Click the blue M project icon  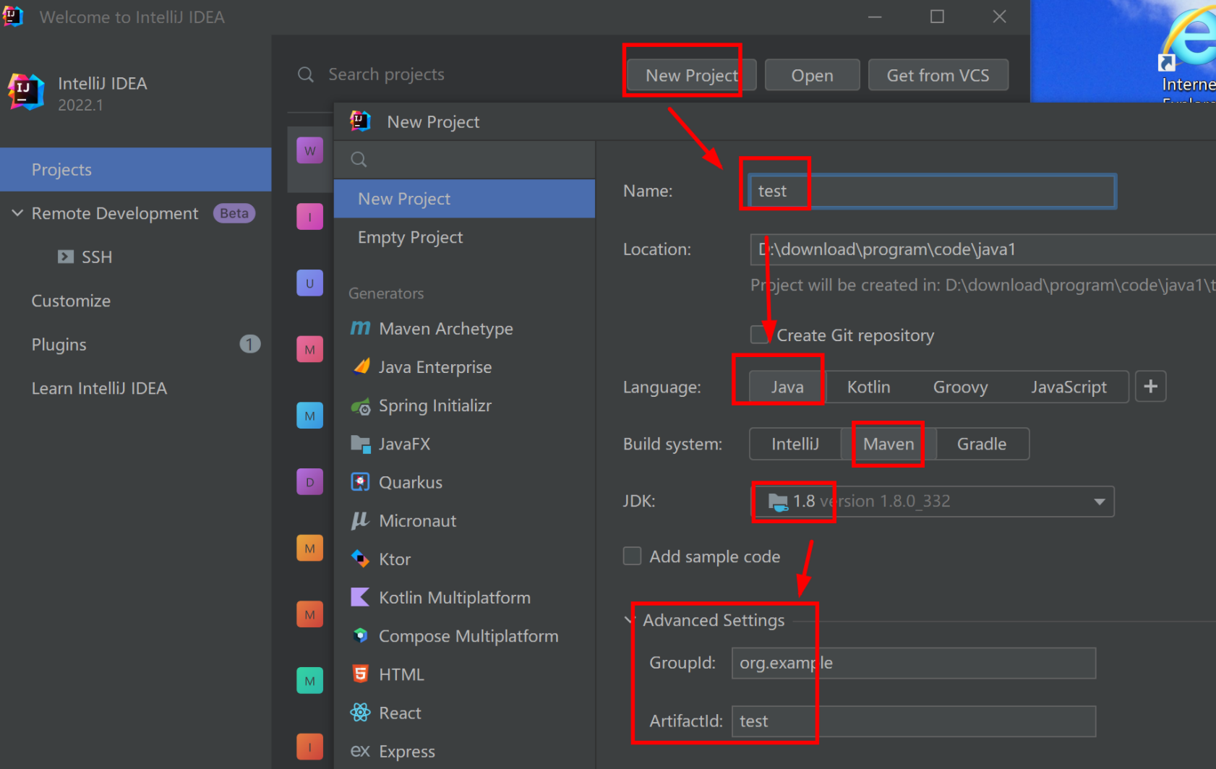[x=310, y=416]
